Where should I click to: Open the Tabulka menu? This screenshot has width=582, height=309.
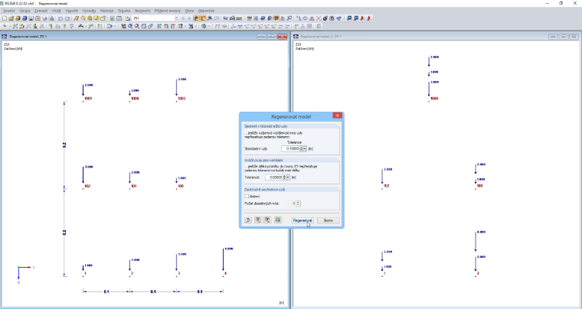tap(124, 11)
